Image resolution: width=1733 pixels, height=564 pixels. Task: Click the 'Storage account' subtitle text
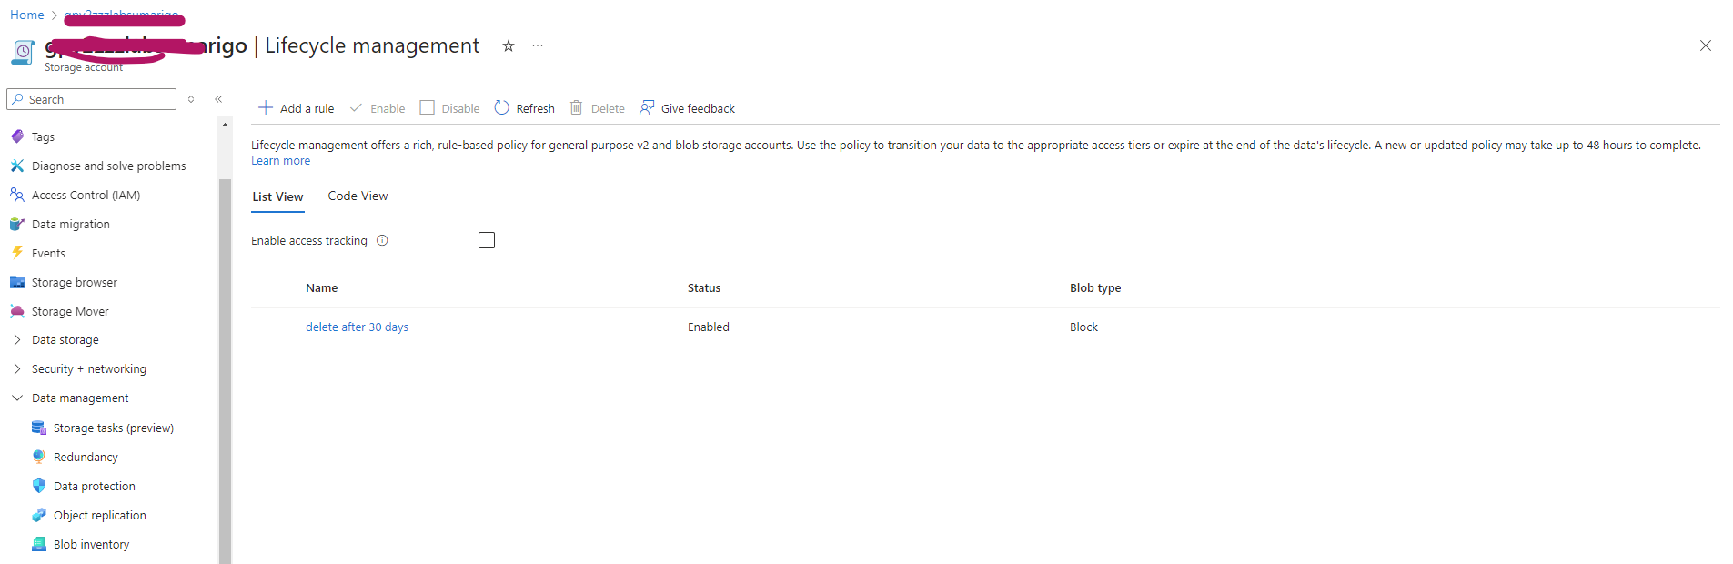tap(84, 67)
